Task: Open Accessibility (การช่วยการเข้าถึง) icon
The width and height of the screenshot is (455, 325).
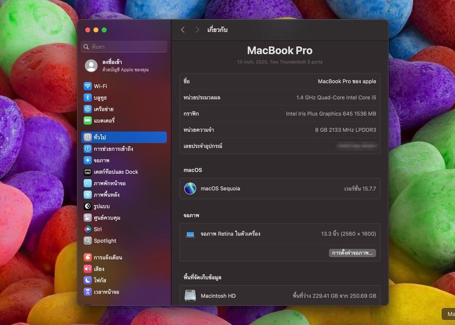Action: tap(87, 149)
